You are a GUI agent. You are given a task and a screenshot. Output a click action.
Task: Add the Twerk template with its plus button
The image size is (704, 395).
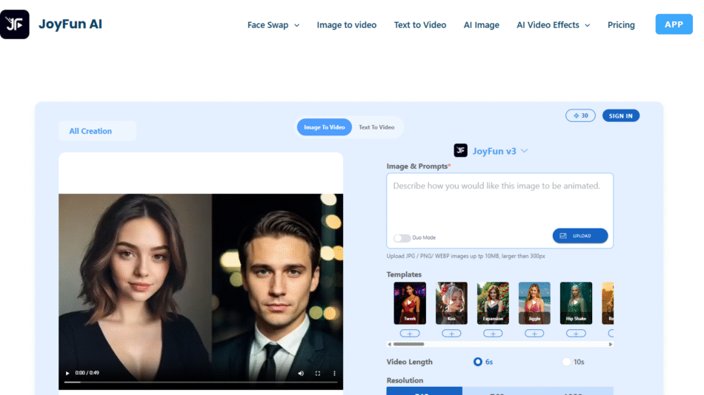point(410,334)
